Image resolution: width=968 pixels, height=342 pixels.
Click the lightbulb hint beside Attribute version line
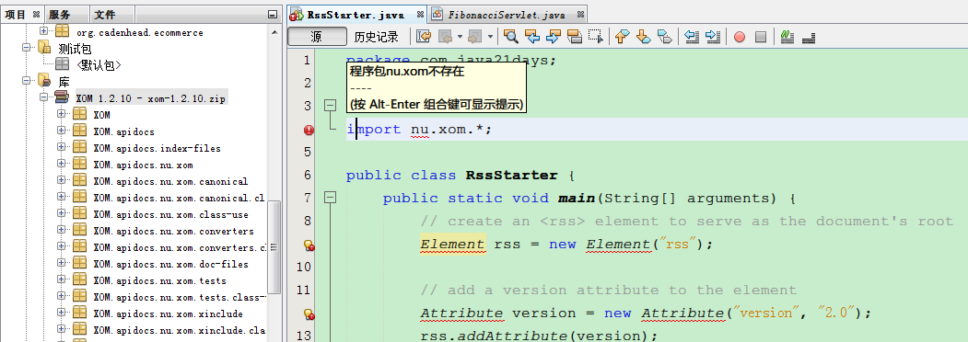309,314
